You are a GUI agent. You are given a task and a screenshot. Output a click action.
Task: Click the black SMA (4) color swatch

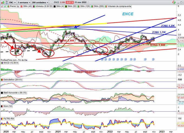55,6
